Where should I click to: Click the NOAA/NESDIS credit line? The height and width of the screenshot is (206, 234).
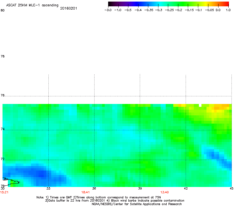137,204
